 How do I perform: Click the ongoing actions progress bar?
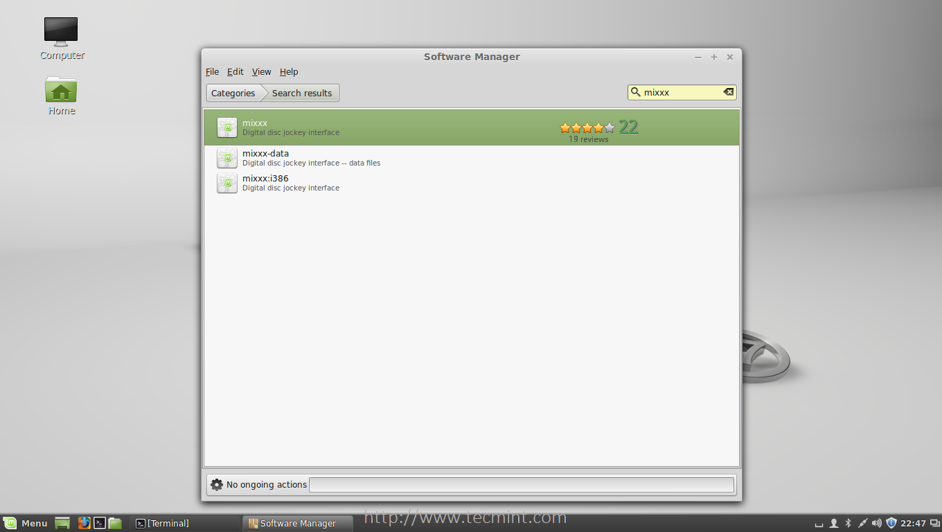click(x=522, y=485)
